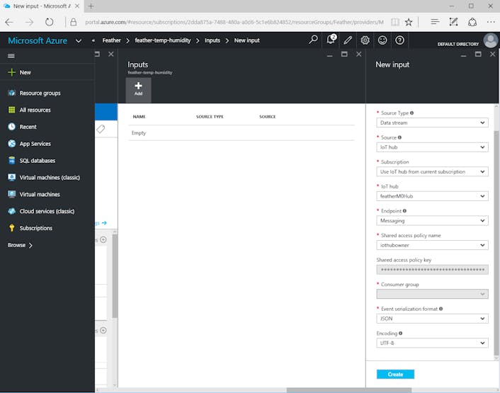Expand Browse in sidebar
500x393 pixels.
coord(20,245)
